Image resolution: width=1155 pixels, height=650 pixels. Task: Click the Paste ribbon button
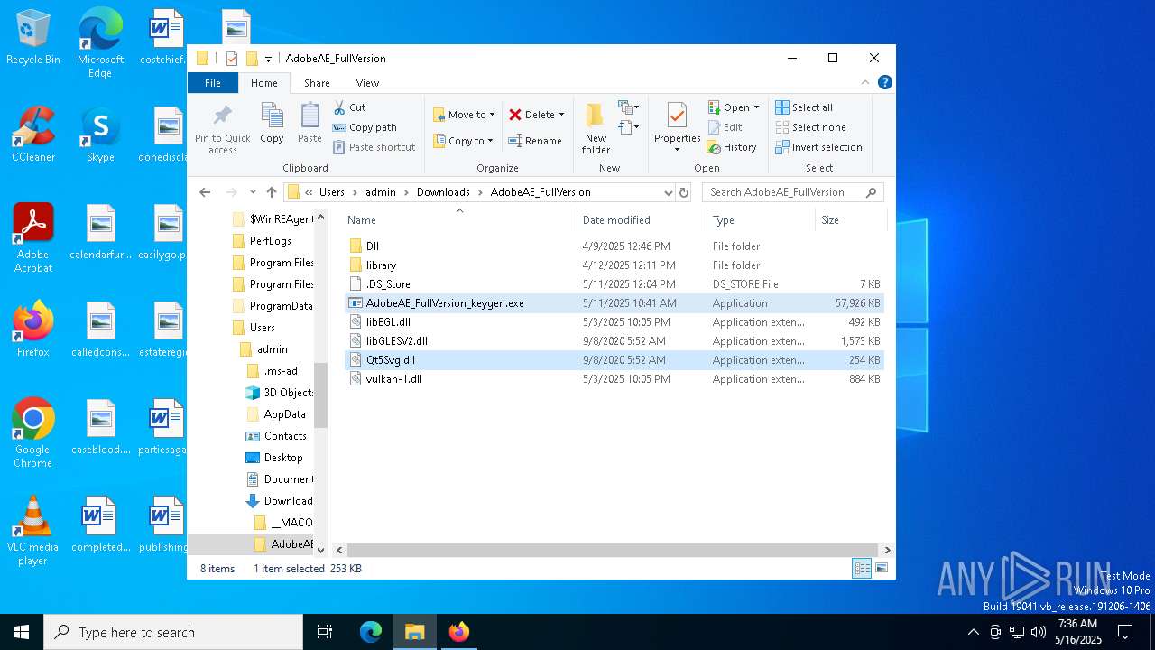[x=310, y=123]
